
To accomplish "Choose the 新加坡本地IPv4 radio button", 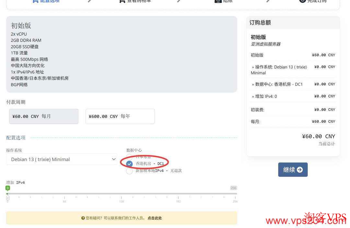I will [x=130, y=171].
